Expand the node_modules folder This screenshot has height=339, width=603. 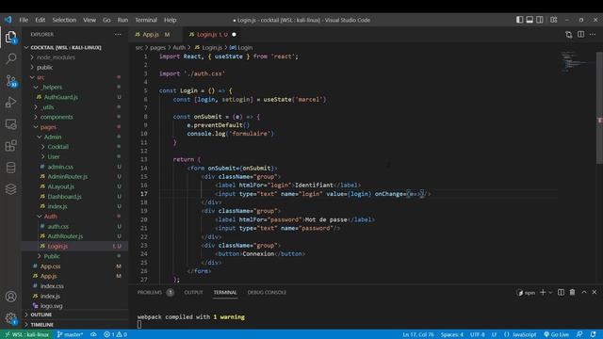point(56,57)
